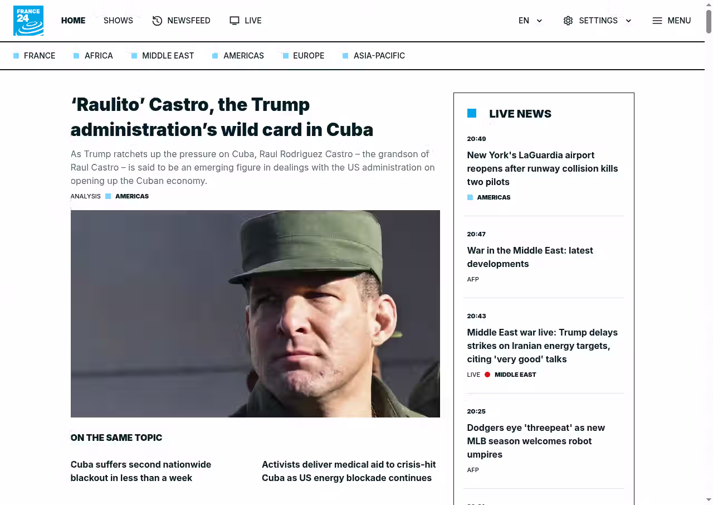Open Dodgers eye 'threepeat' news item
This screenshot has width=713, height=505.
tap(536, 441)
